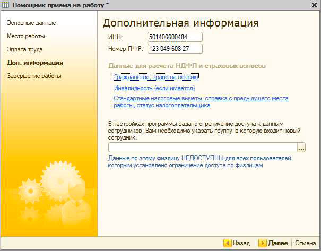The image size is (321, 251).
Task: Click the Назад back arrow icon
Action: click(228, 243)
